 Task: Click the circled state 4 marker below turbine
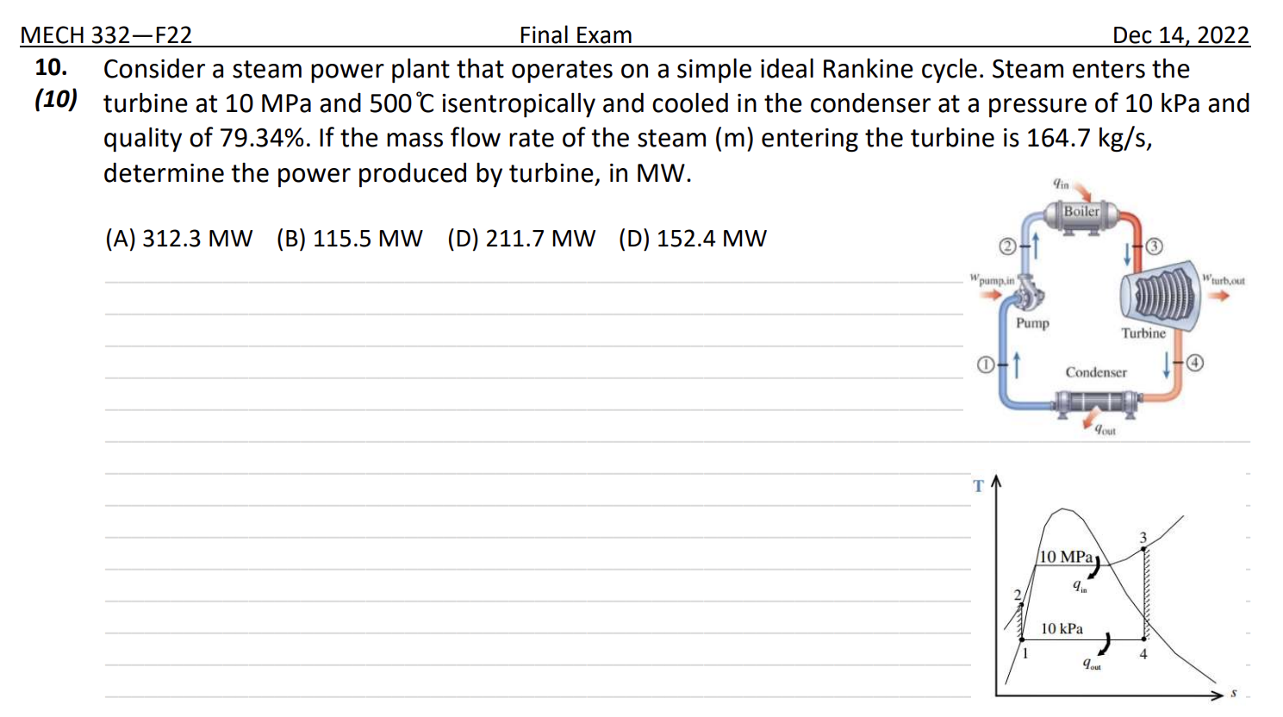(1194, 363)
